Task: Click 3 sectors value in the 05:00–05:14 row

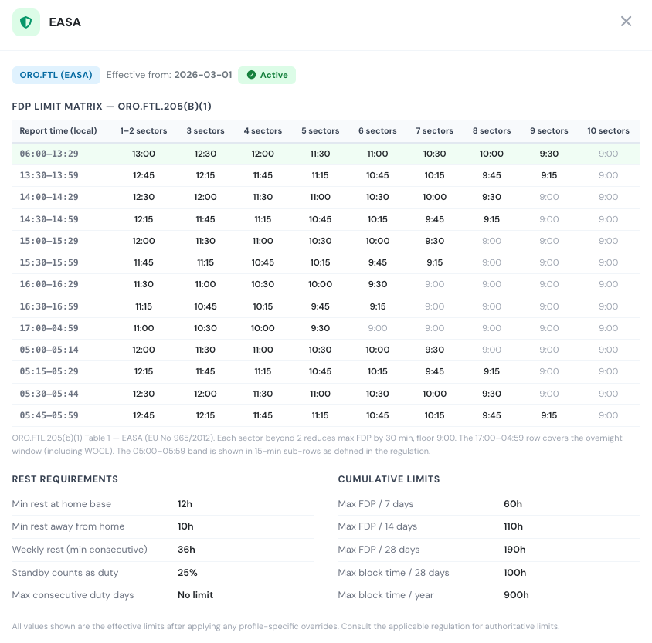Action: point(205,350)
